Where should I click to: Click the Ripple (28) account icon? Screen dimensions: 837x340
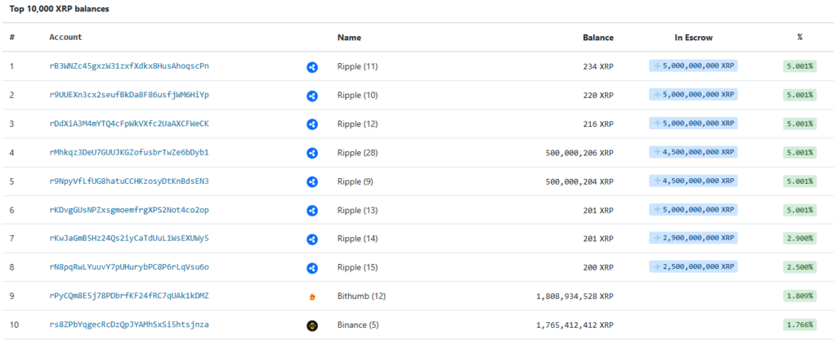click(x=311, y=153)
